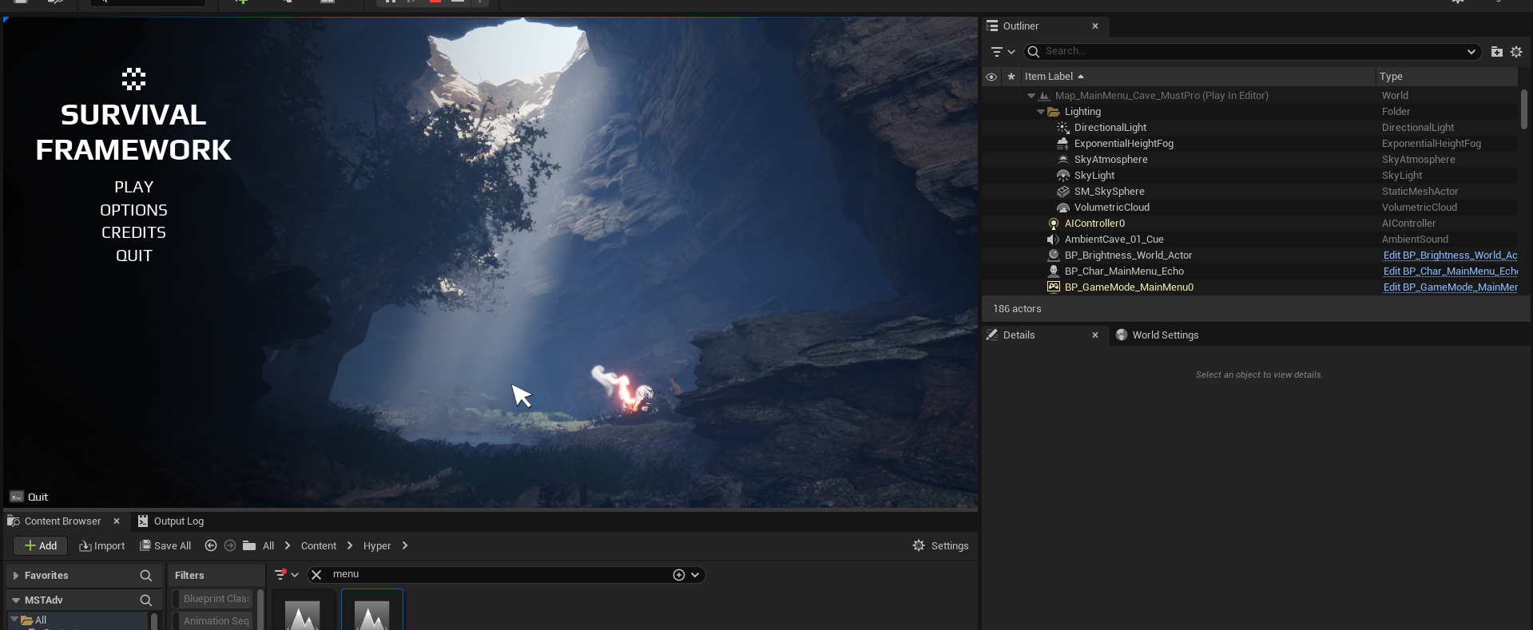Expand the path chevron after Content
This screenshot has height=630, width=1533.
(350, 546)
